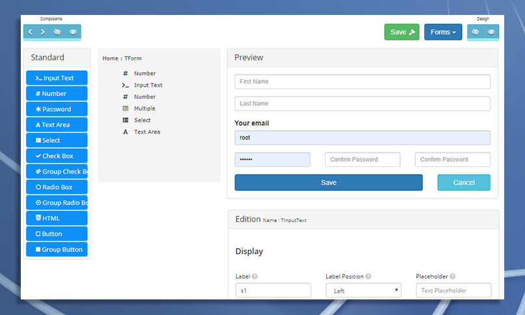
Task: Add a Group Radio Box component
Action: coord(57,203)
